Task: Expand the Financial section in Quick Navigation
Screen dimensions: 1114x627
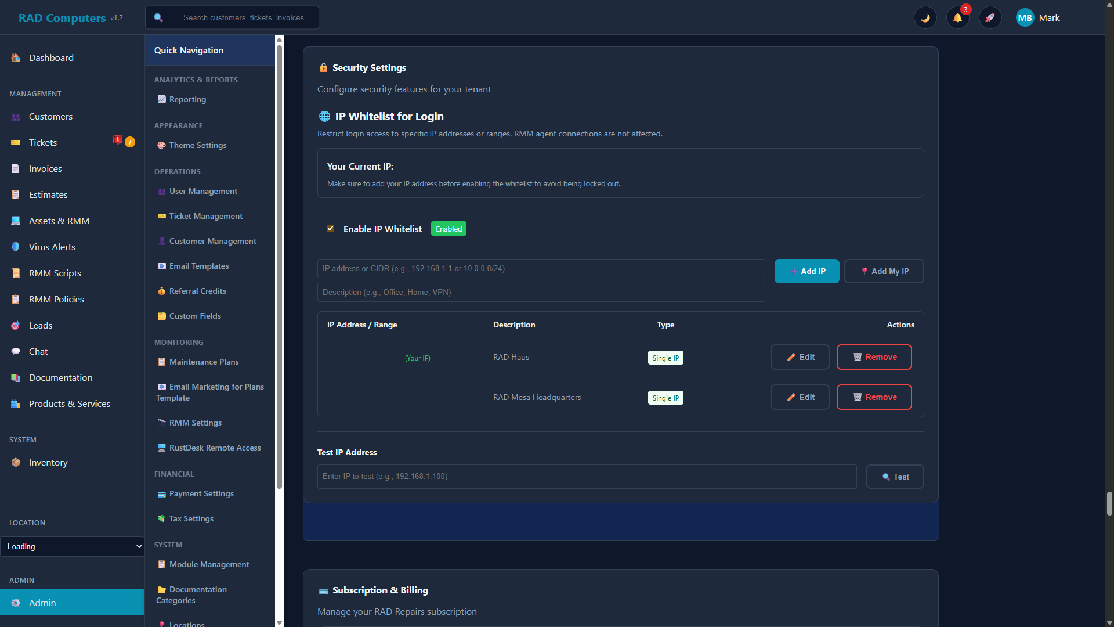Action: (x=173, y=474)
